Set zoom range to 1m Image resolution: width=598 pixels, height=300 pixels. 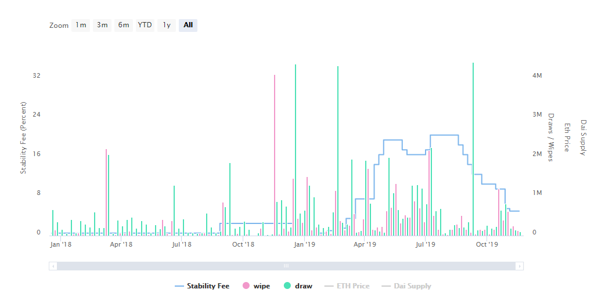[81, 25]
